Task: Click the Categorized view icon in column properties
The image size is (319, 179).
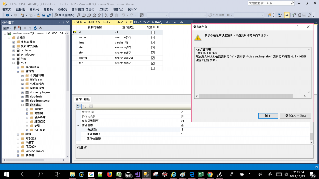Action: pos(79,106)
